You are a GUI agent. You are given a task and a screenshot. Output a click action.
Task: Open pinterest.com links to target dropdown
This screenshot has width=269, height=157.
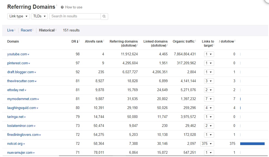209,63
